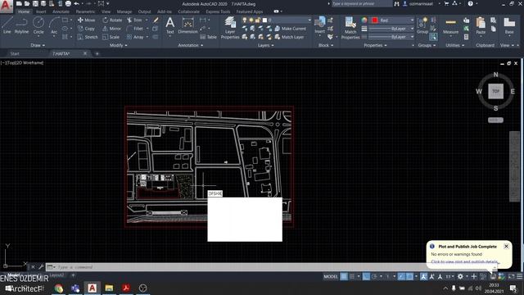The height and width of the screenshot is (295, 524).
Task: Click the Undo arrow in quick access toolbar
Action: point(76,3)
